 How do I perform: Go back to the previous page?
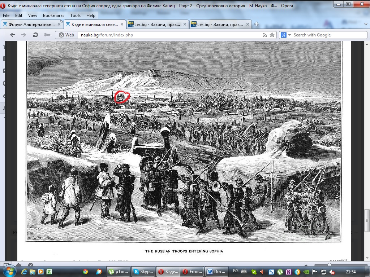point(13,35)
